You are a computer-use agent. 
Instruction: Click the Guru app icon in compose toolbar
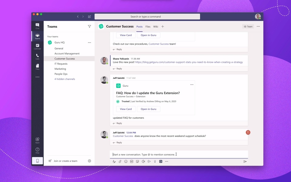pyautogui.click(x=161, y=161)
